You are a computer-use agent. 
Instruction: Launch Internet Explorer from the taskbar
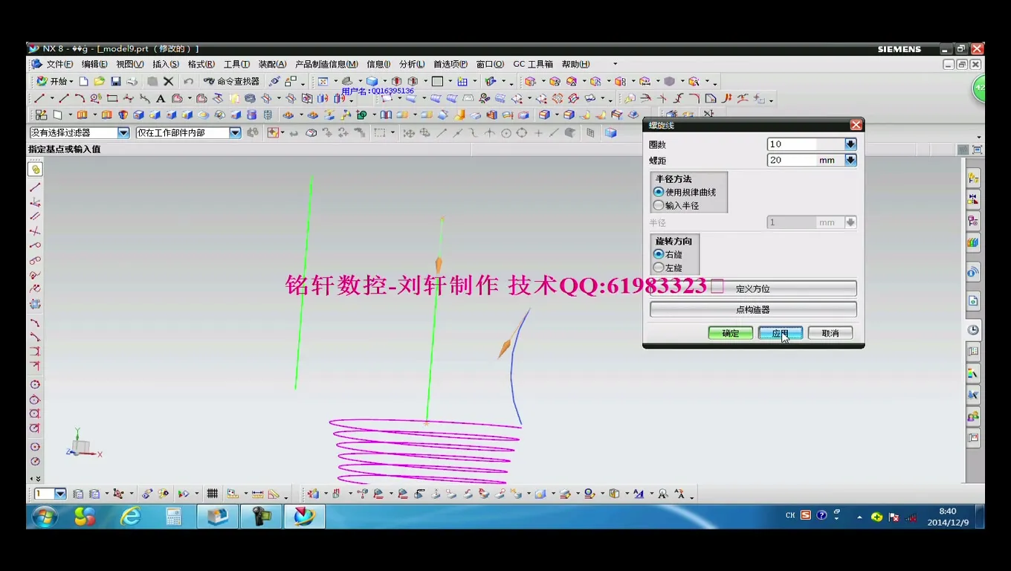pyautogui.click(x=131, y=516)
